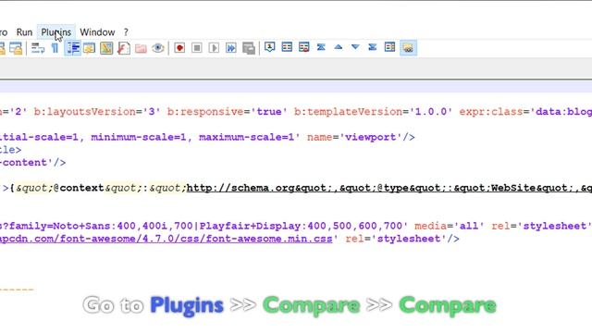
Task: Go to previous difference up arrow
Action: tap(339, 47)
